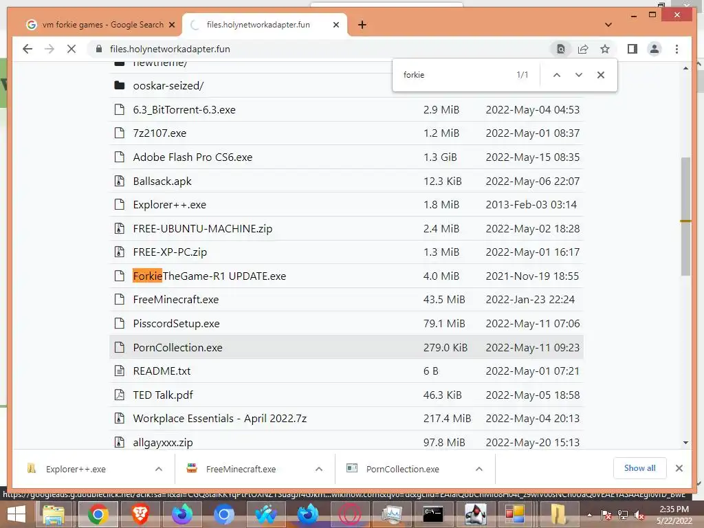This screenshot has width=704, height=528.
Task: Open README.txt
Action: [x=162, y=371]
